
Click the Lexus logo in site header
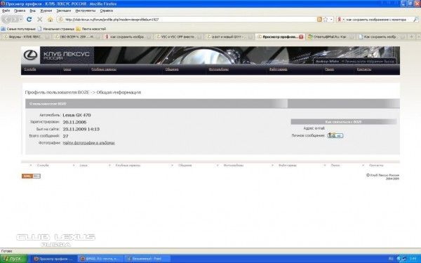[x=30, y=55]
